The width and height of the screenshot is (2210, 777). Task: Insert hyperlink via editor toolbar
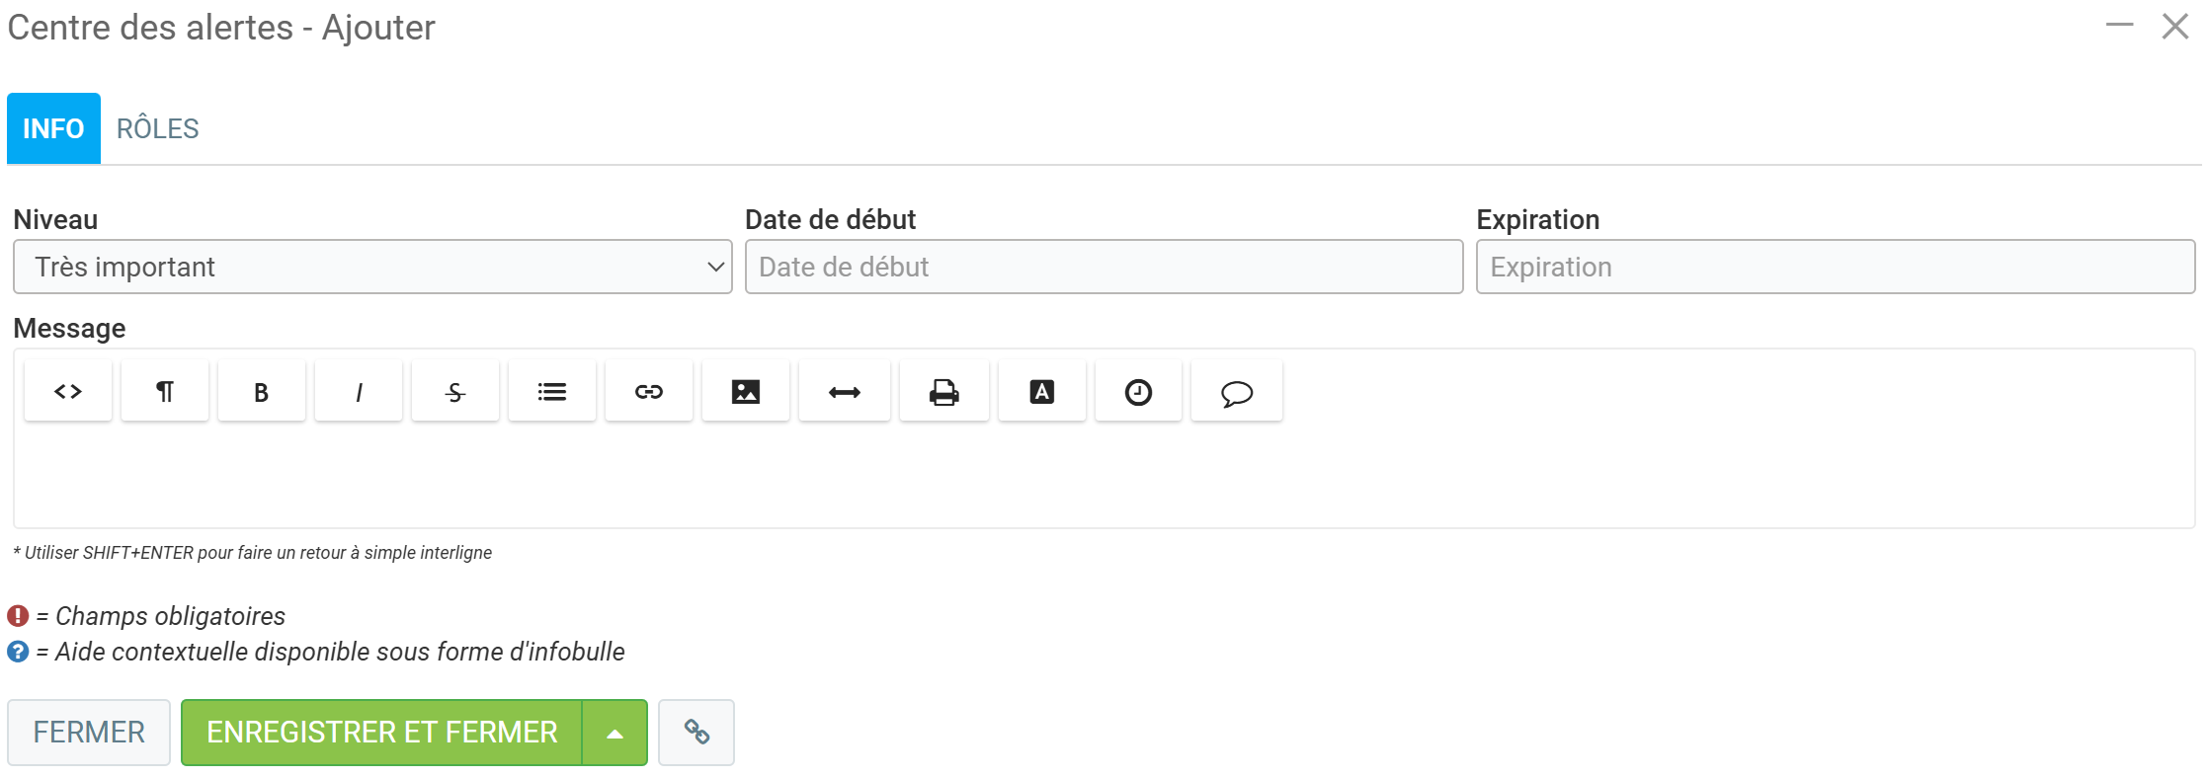tap(649, 392)
